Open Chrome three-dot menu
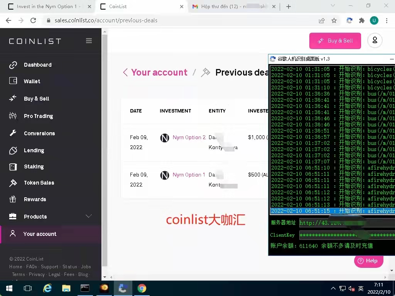This screenshot has width=395, height=296. click(387, 21)
